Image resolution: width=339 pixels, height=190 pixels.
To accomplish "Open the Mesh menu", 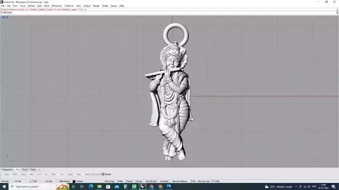I will coord(47,6).
